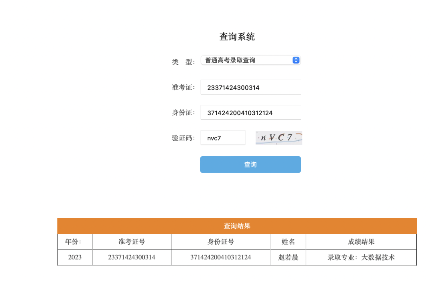The height and width of the screenshot is (283, 432).
Task: Select the 23371424300314 result table cell
Action: point(132,257)
